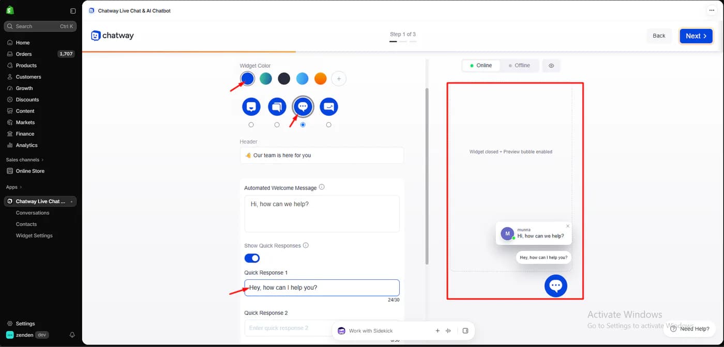Click the Need Help? button

click(x=690, y=328)
